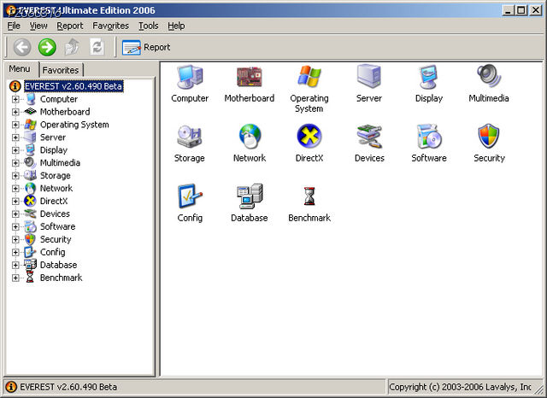Open the Report menu

70,26
